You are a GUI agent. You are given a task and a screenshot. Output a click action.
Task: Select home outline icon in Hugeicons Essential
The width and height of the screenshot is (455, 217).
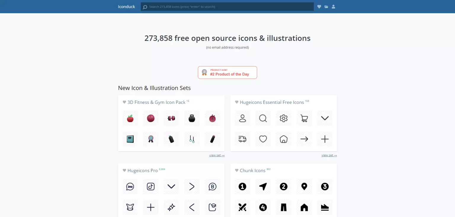click(x=283, y=139)
